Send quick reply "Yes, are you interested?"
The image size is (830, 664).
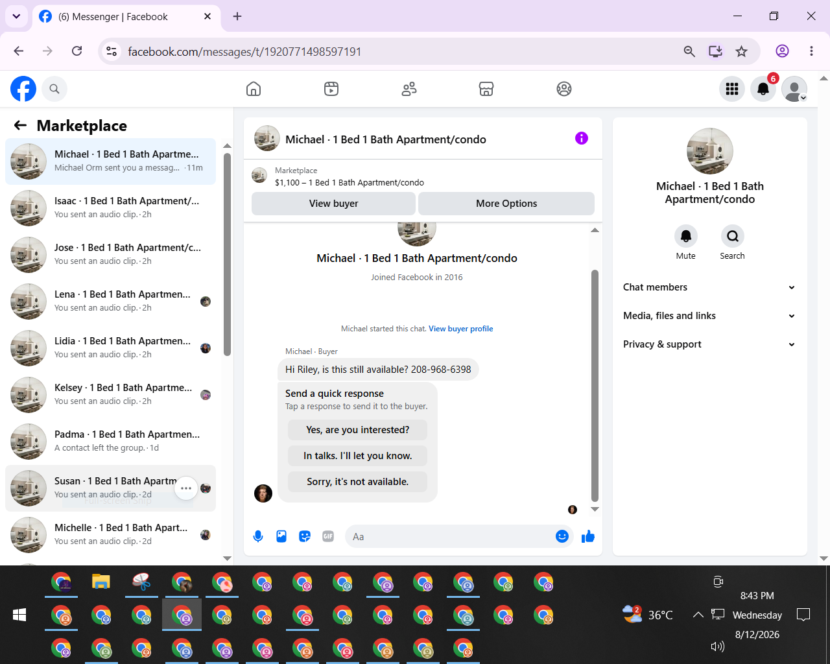[357, 430]
